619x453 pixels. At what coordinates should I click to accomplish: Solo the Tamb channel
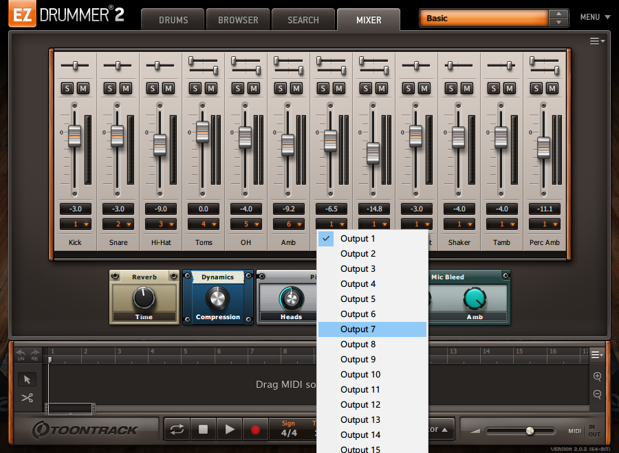[494, 89]
